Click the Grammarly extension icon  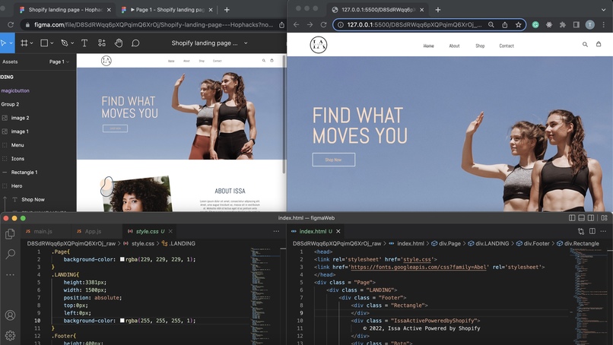(x=535, y=24)
